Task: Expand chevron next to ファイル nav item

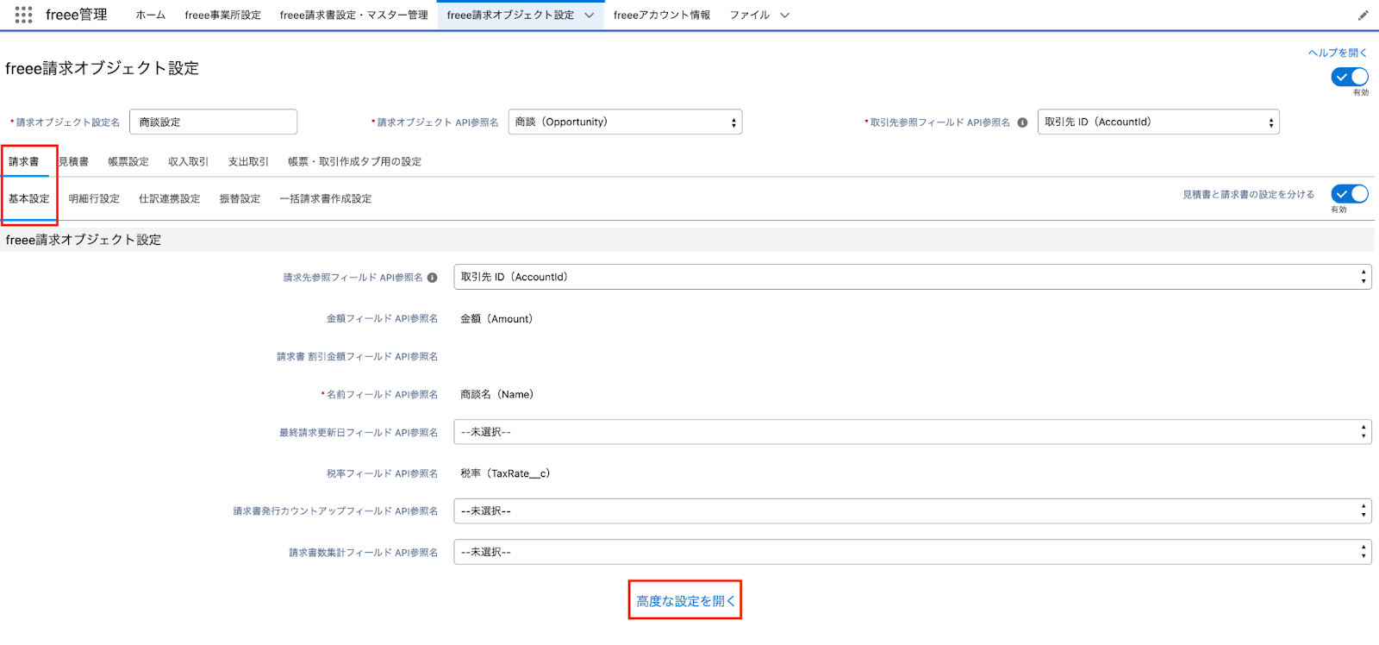Action: coord(784,16)
